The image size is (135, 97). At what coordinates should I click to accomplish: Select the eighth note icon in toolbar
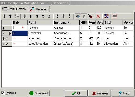pos(24,16)
